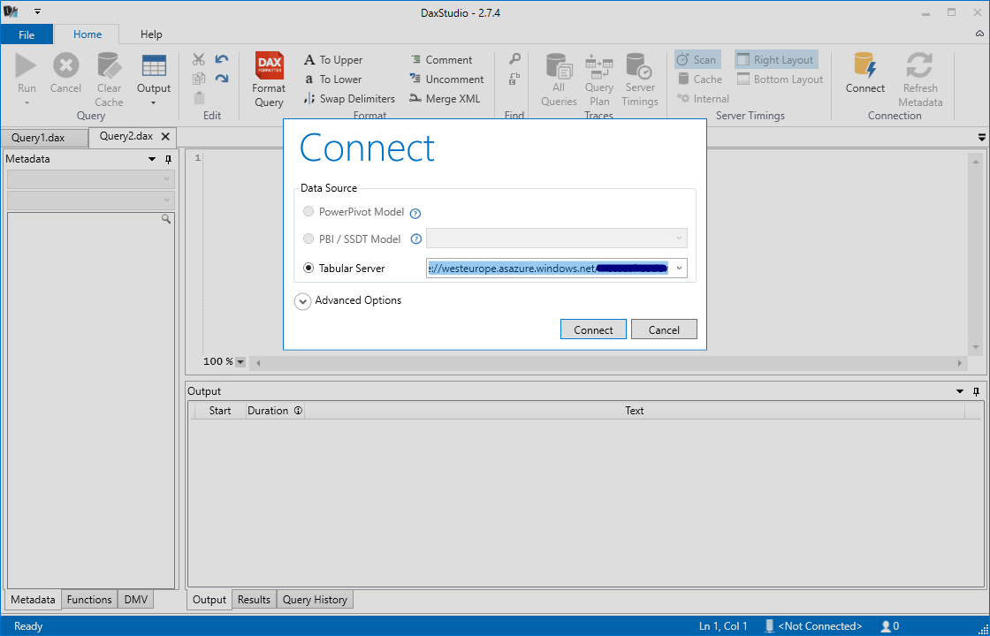Screen dimensions: 990x636
Task: Click the Undo arrow icon
Action: click(x=222, y=59)
